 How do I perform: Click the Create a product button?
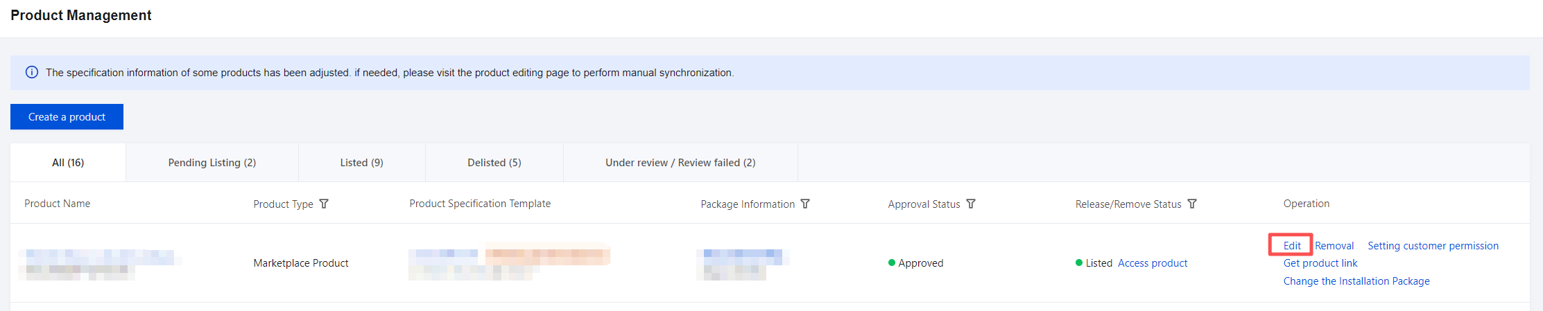(x=67, y=117)
